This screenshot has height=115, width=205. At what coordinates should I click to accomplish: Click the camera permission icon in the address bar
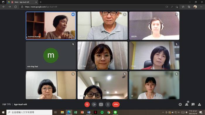coord(167,7)
